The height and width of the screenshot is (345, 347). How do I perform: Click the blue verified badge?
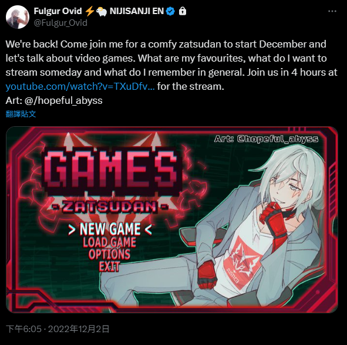click(170, 11)
